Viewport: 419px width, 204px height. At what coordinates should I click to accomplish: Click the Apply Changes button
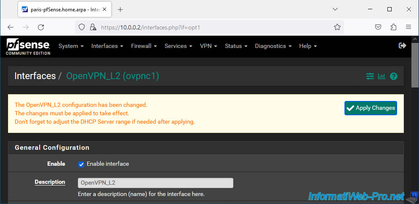point(371,108)
